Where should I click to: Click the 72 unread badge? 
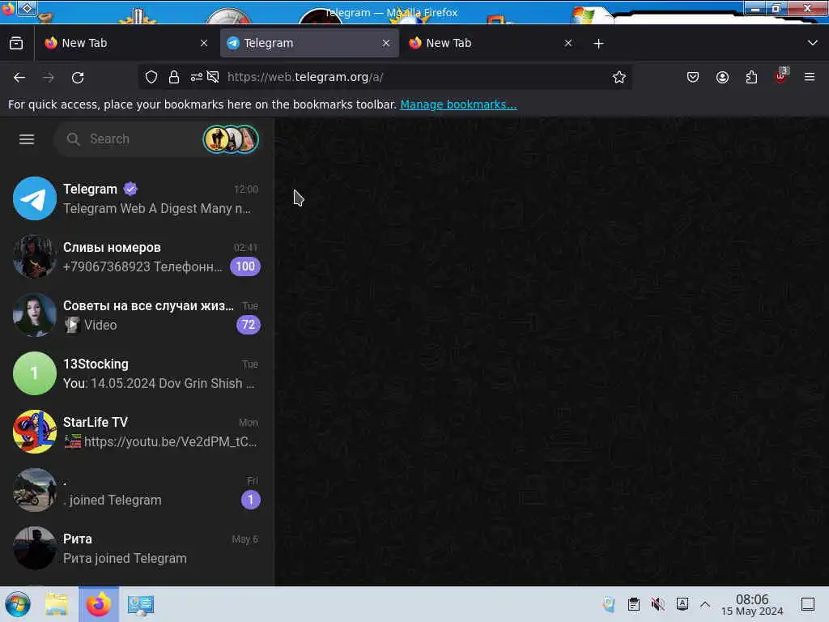coord(248,324)
